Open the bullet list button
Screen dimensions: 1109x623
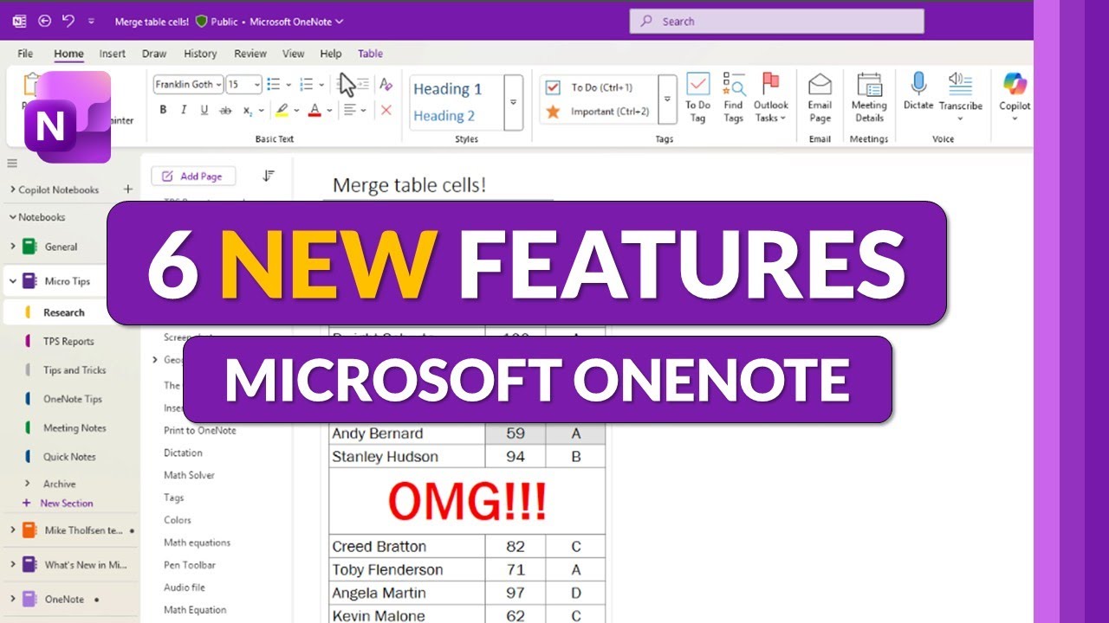point(274,84)
